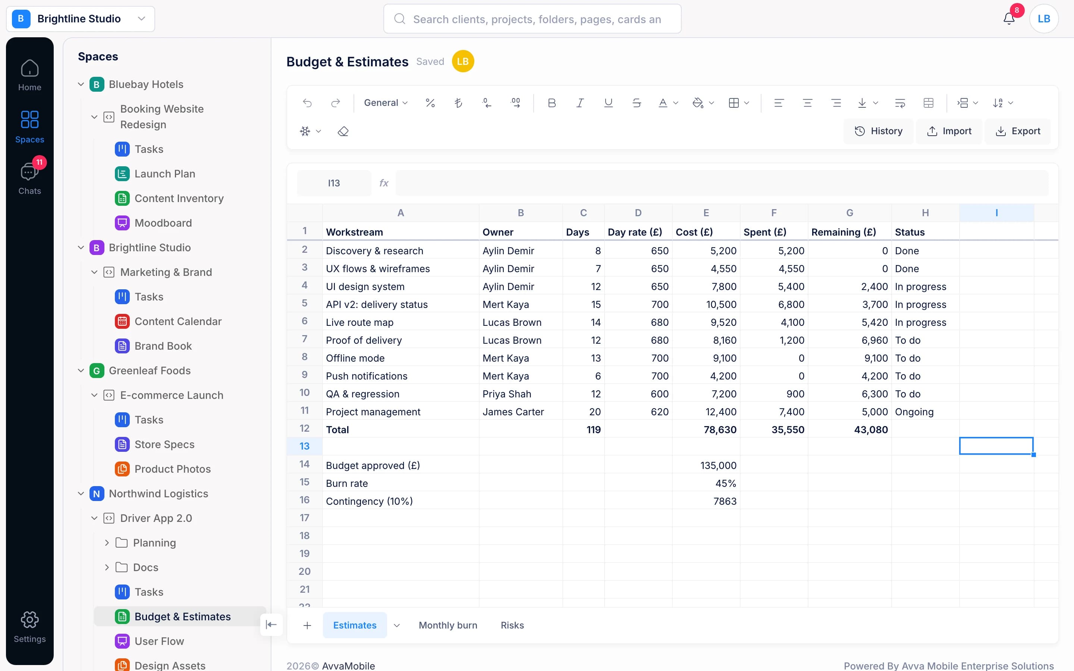Viewport: 1074px width, 671px height.
Task: Switch to the Monthly burn sheet tab
Action: 448,625
